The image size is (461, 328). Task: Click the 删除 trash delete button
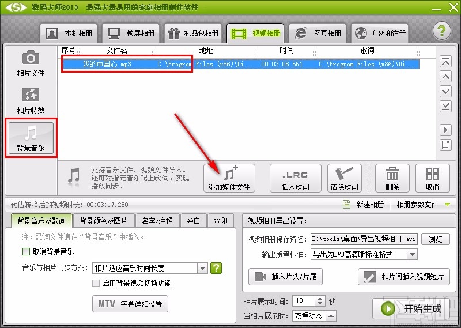pyautogui.click(x=392, y=178)
